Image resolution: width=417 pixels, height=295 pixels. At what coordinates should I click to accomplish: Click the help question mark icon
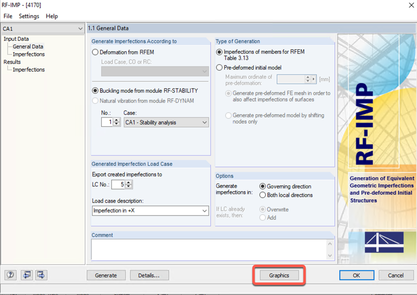coord(11,275)
